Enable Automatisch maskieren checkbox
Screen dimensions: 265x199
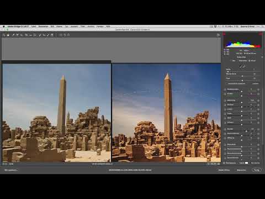227,83
